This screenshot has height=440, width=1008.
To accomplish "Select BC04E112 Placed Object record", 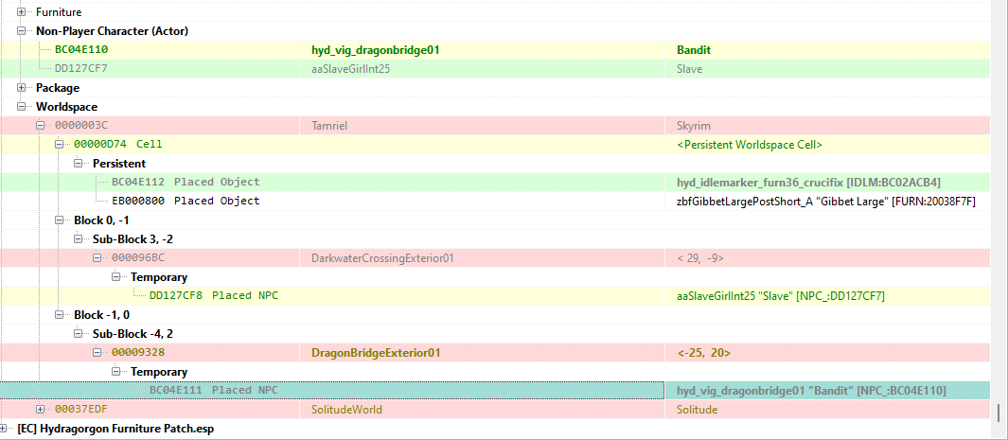I will (186, 183).
